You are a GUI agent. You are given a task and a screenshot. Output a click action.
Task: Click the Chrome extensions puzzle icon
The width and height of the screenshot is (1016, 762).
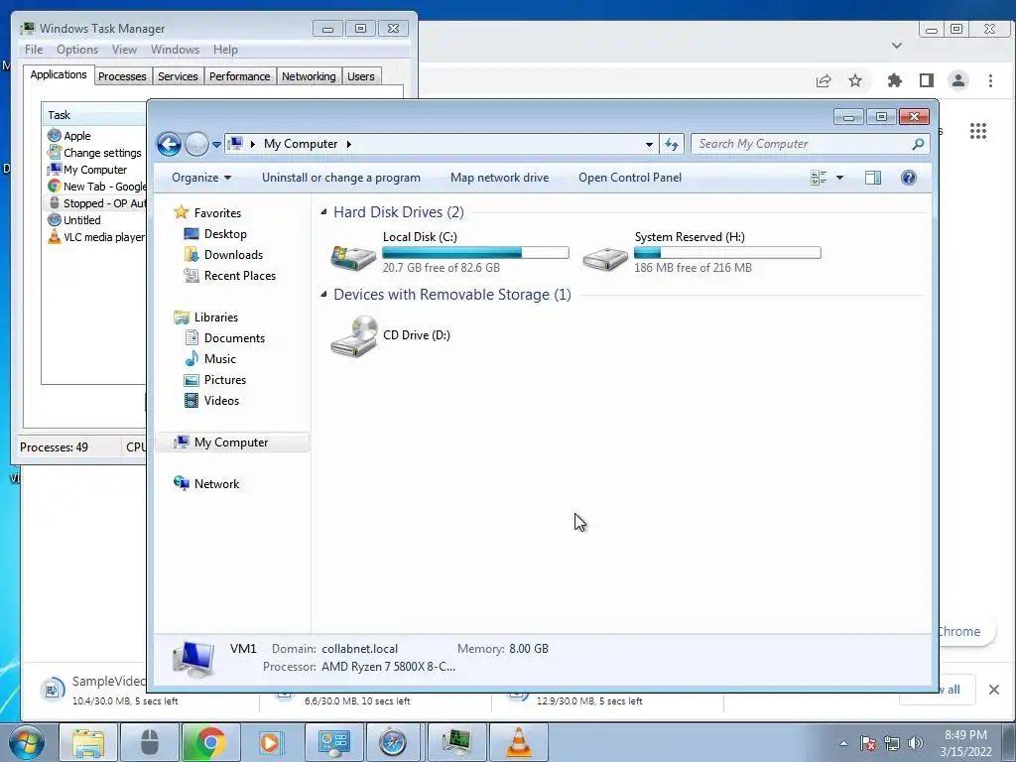click(x=894, y=80)
